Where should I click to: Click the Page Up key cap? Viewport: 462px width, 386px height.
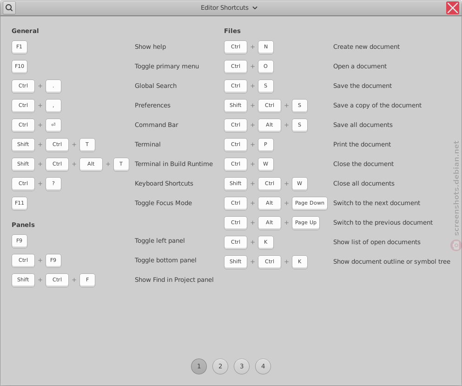click(305, 223)
